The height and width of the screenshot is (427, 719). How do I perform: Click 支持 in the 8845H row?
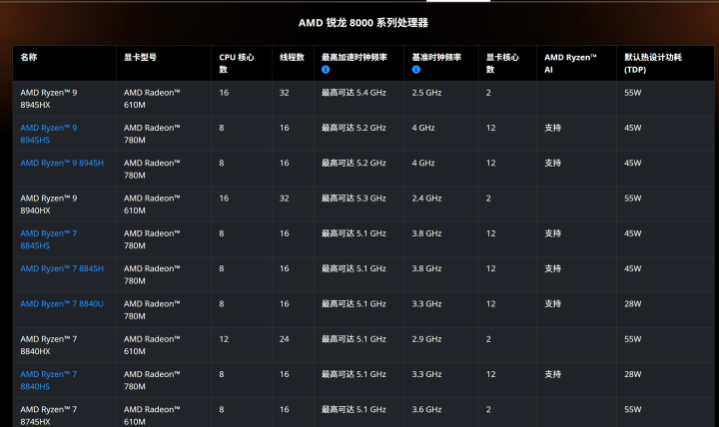tap(552, 268)
